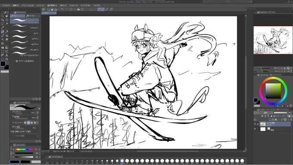Select the Decoration tool
293x165 pixels.
pyautogui.click(x=3, y=40)
